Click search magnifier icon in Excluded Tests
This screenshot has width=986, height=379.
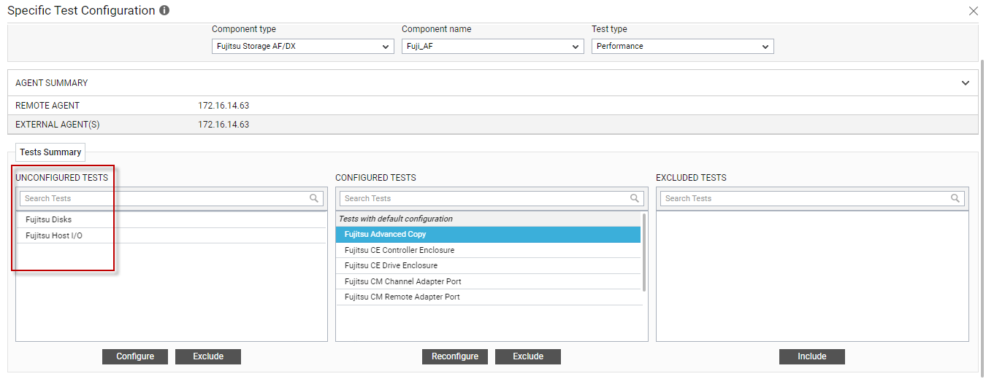pyautogui.click(x=955, y=198)
